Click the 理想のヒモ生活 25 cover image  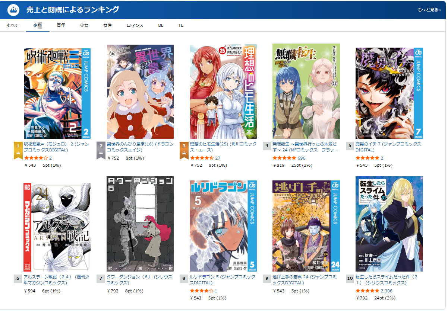click(x=223, y=92)
